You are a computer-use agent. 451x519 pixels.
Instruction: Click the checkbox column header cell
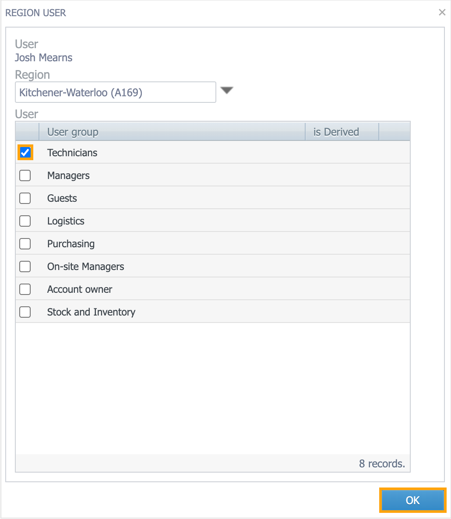[x=27, y=132]
